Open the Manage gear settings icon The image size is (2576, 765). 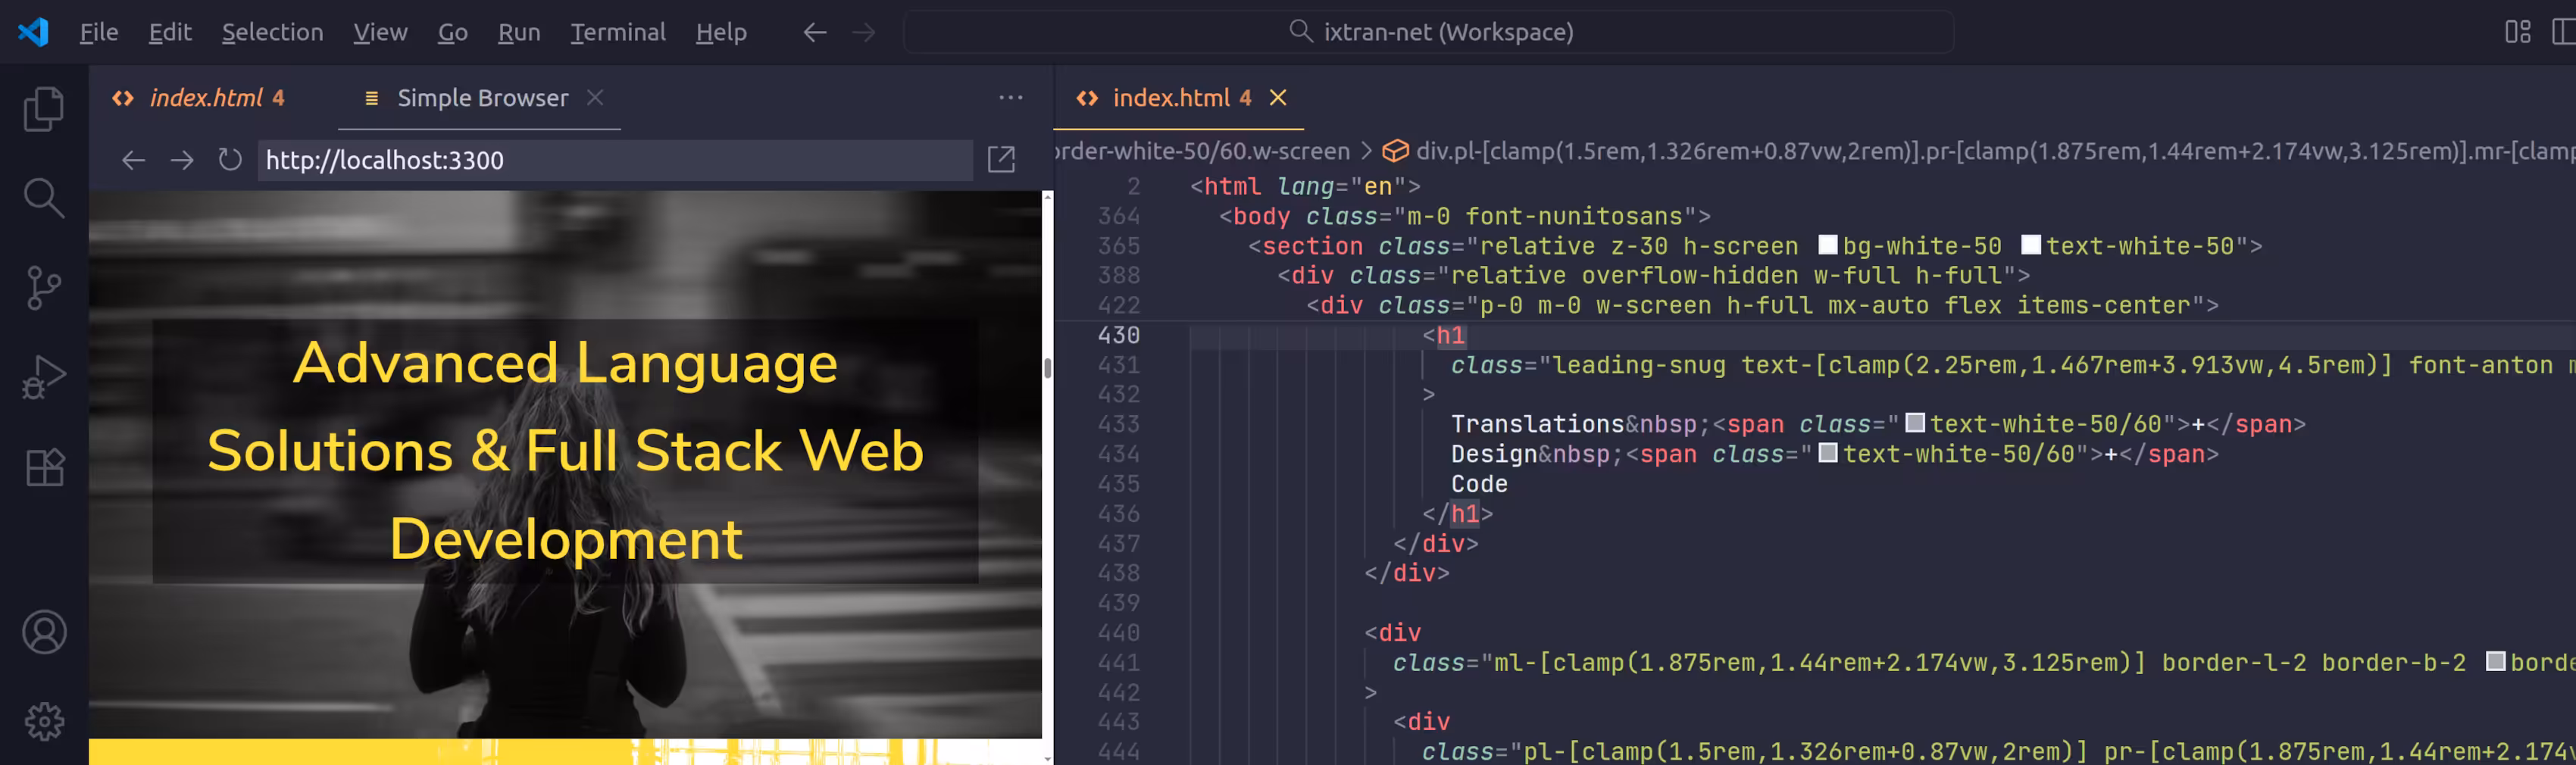[43, 721]
